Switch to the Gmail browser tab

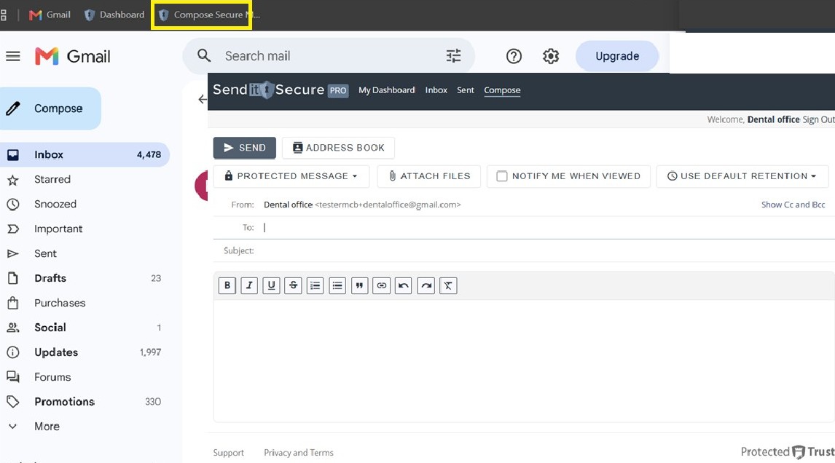tap(50, 15)
